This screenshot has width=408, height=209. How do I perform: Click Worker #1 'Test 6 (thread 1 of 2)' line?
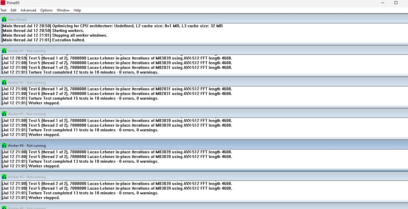pos(117,67)
